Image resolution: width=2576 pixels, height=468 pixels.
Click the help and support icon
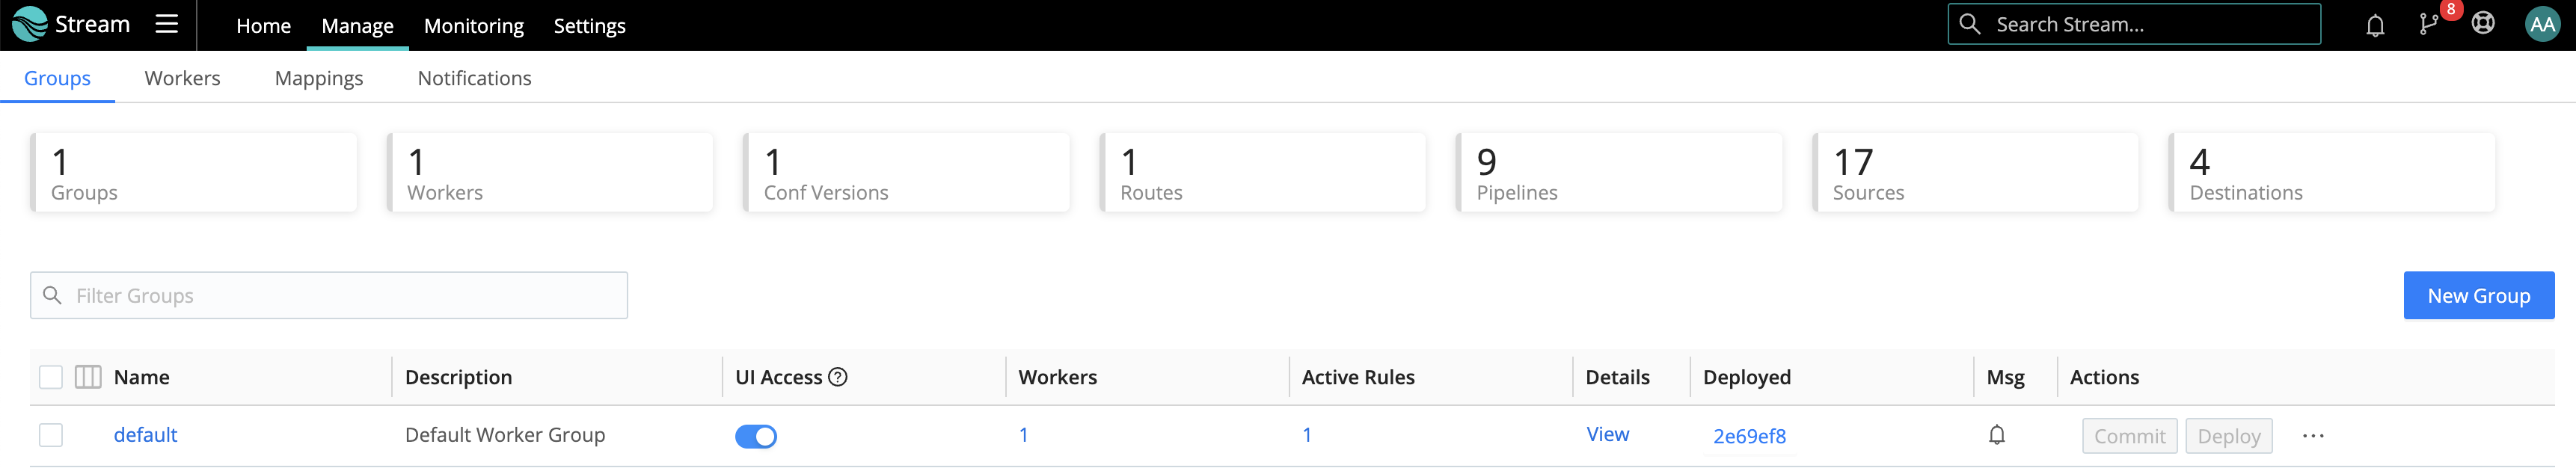pyautogui.click(x=2484, y=24)
